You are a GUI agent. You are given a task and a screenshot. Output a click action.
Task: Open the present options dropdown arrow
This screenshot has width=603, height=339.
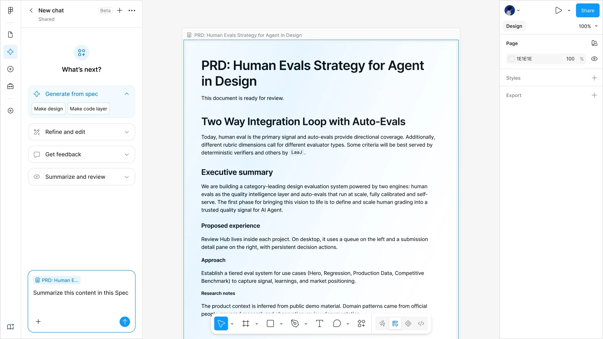(569, 10)
